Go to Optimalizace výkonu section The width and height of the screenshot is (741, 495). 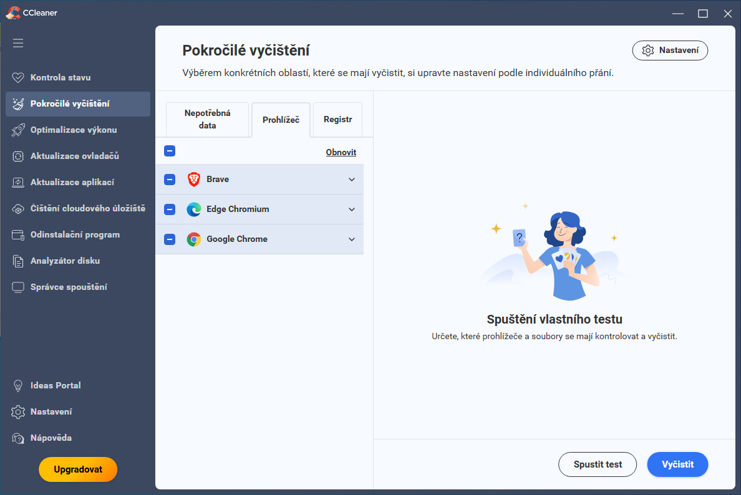[x=78, y=130]
